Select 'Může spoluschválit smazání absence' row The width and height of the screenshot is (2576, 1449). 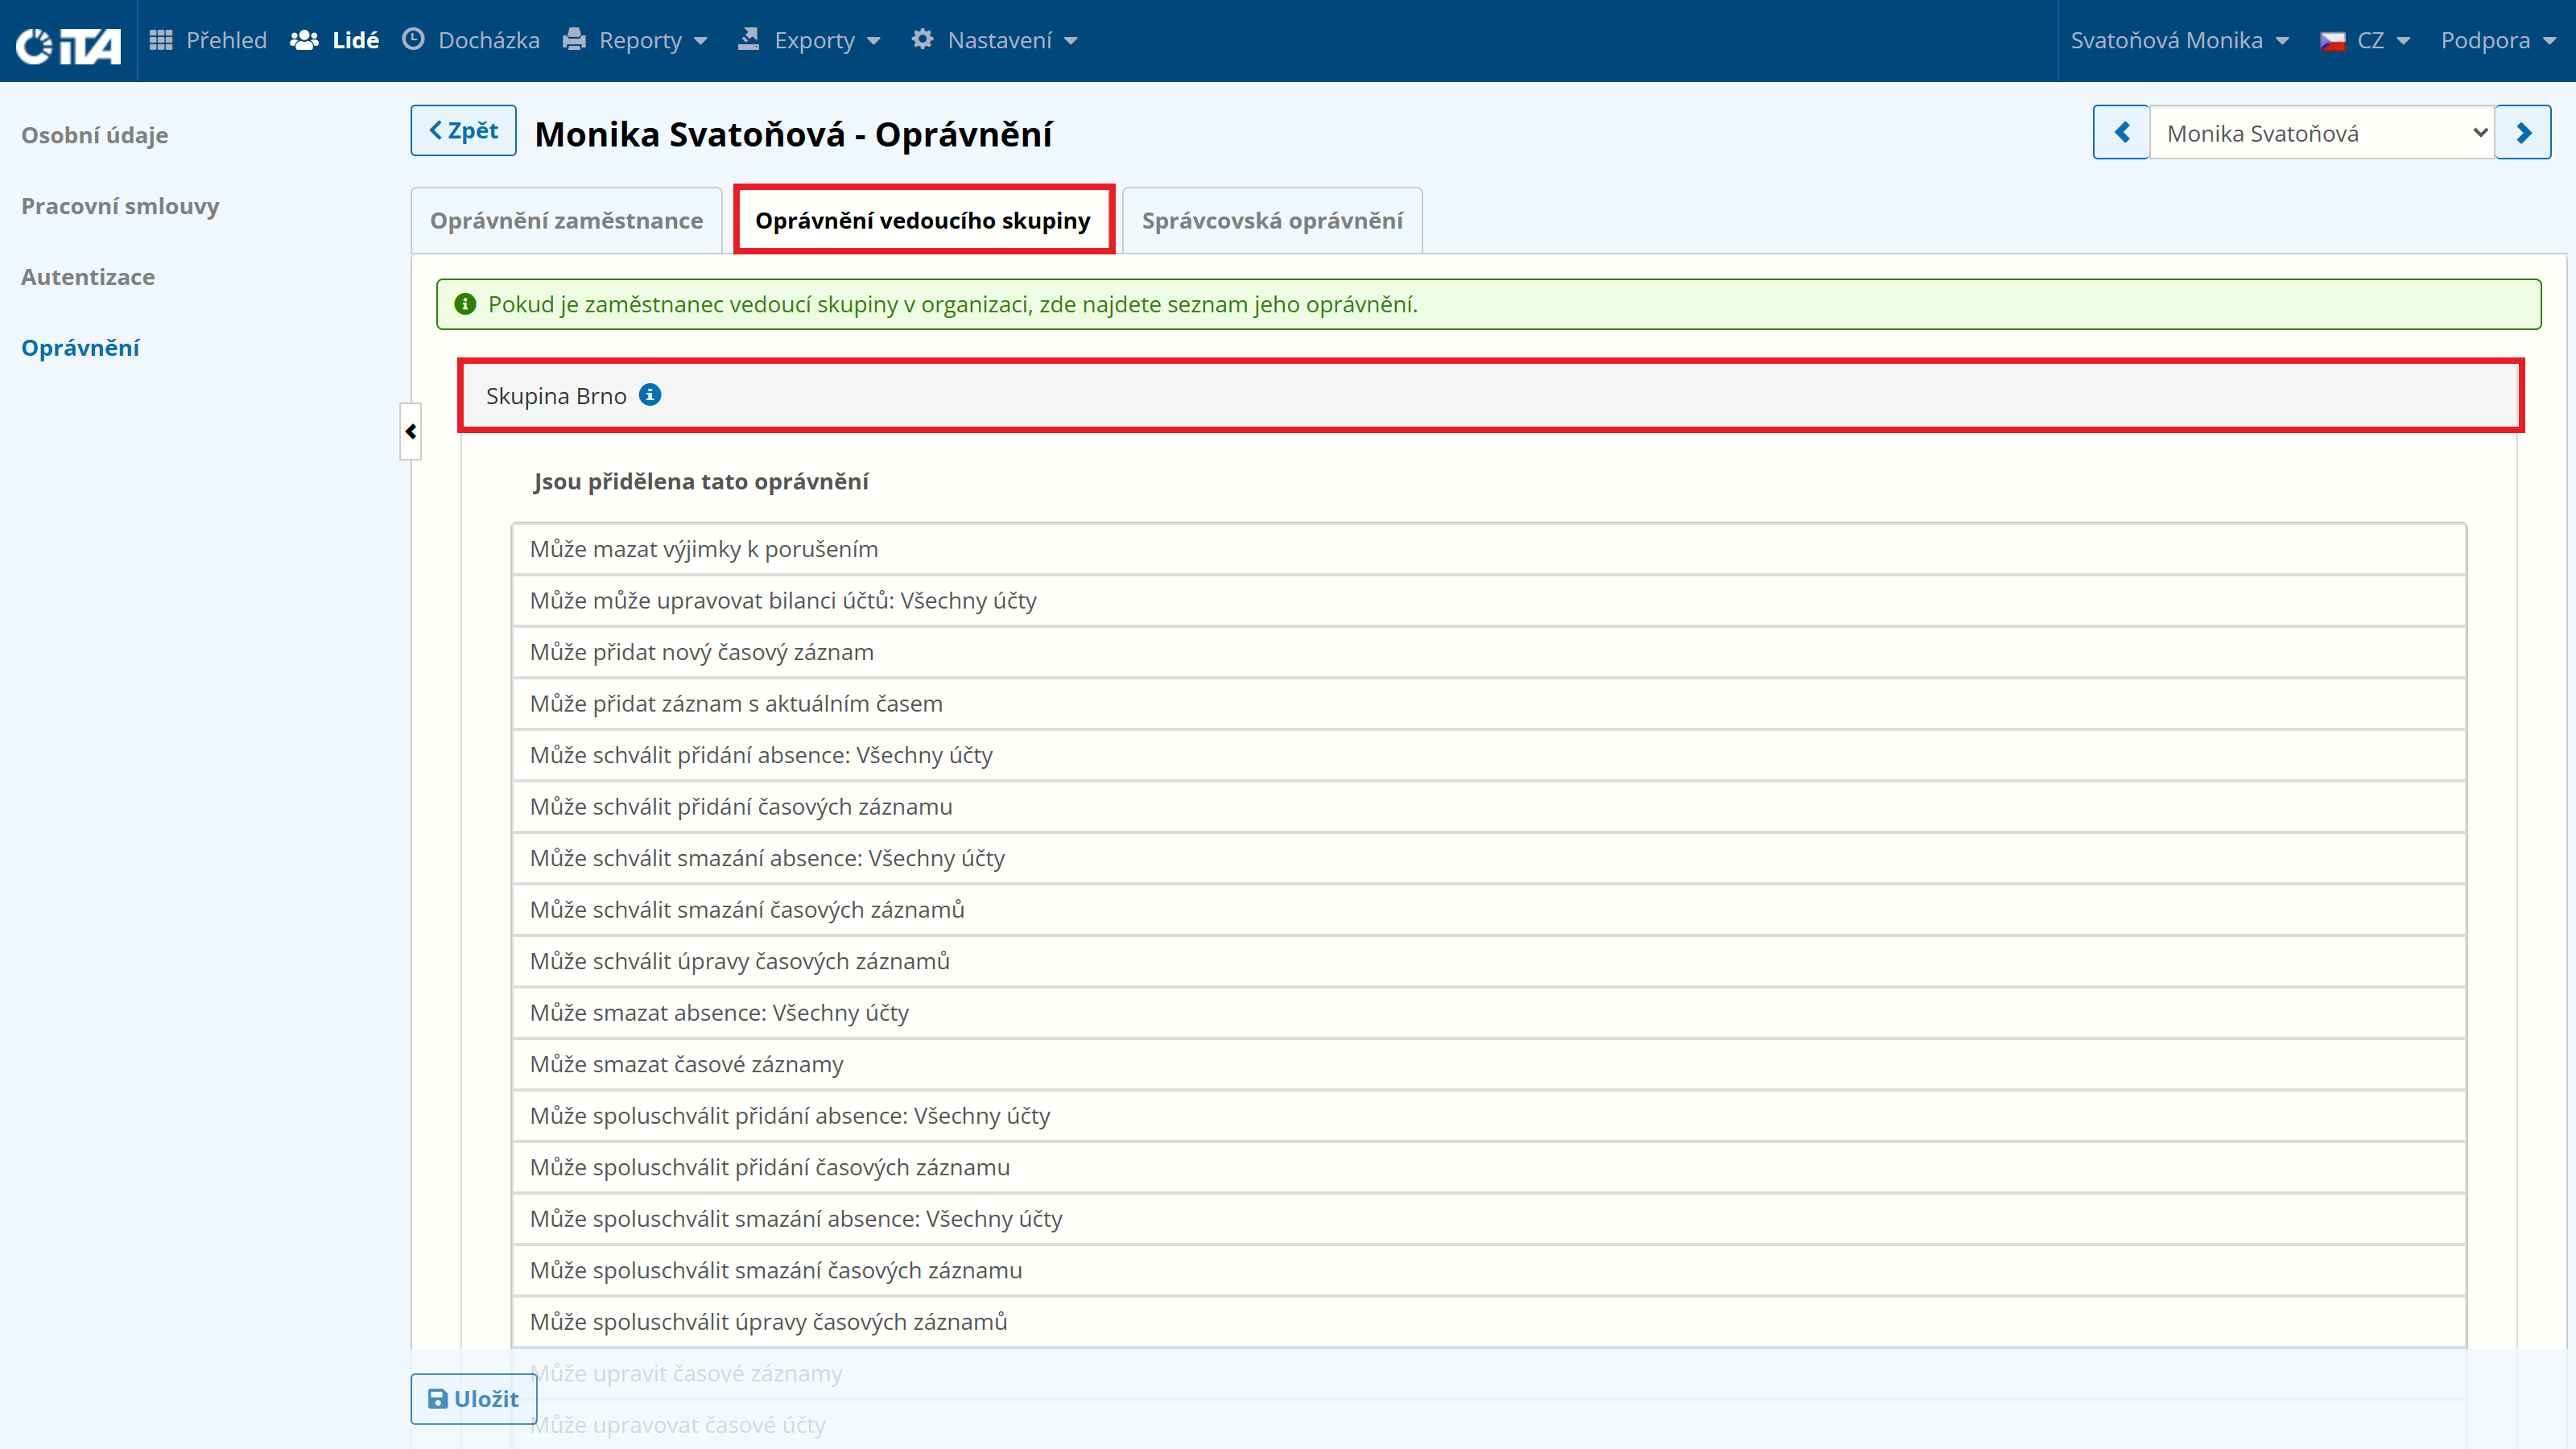tap(1489, 1218)
